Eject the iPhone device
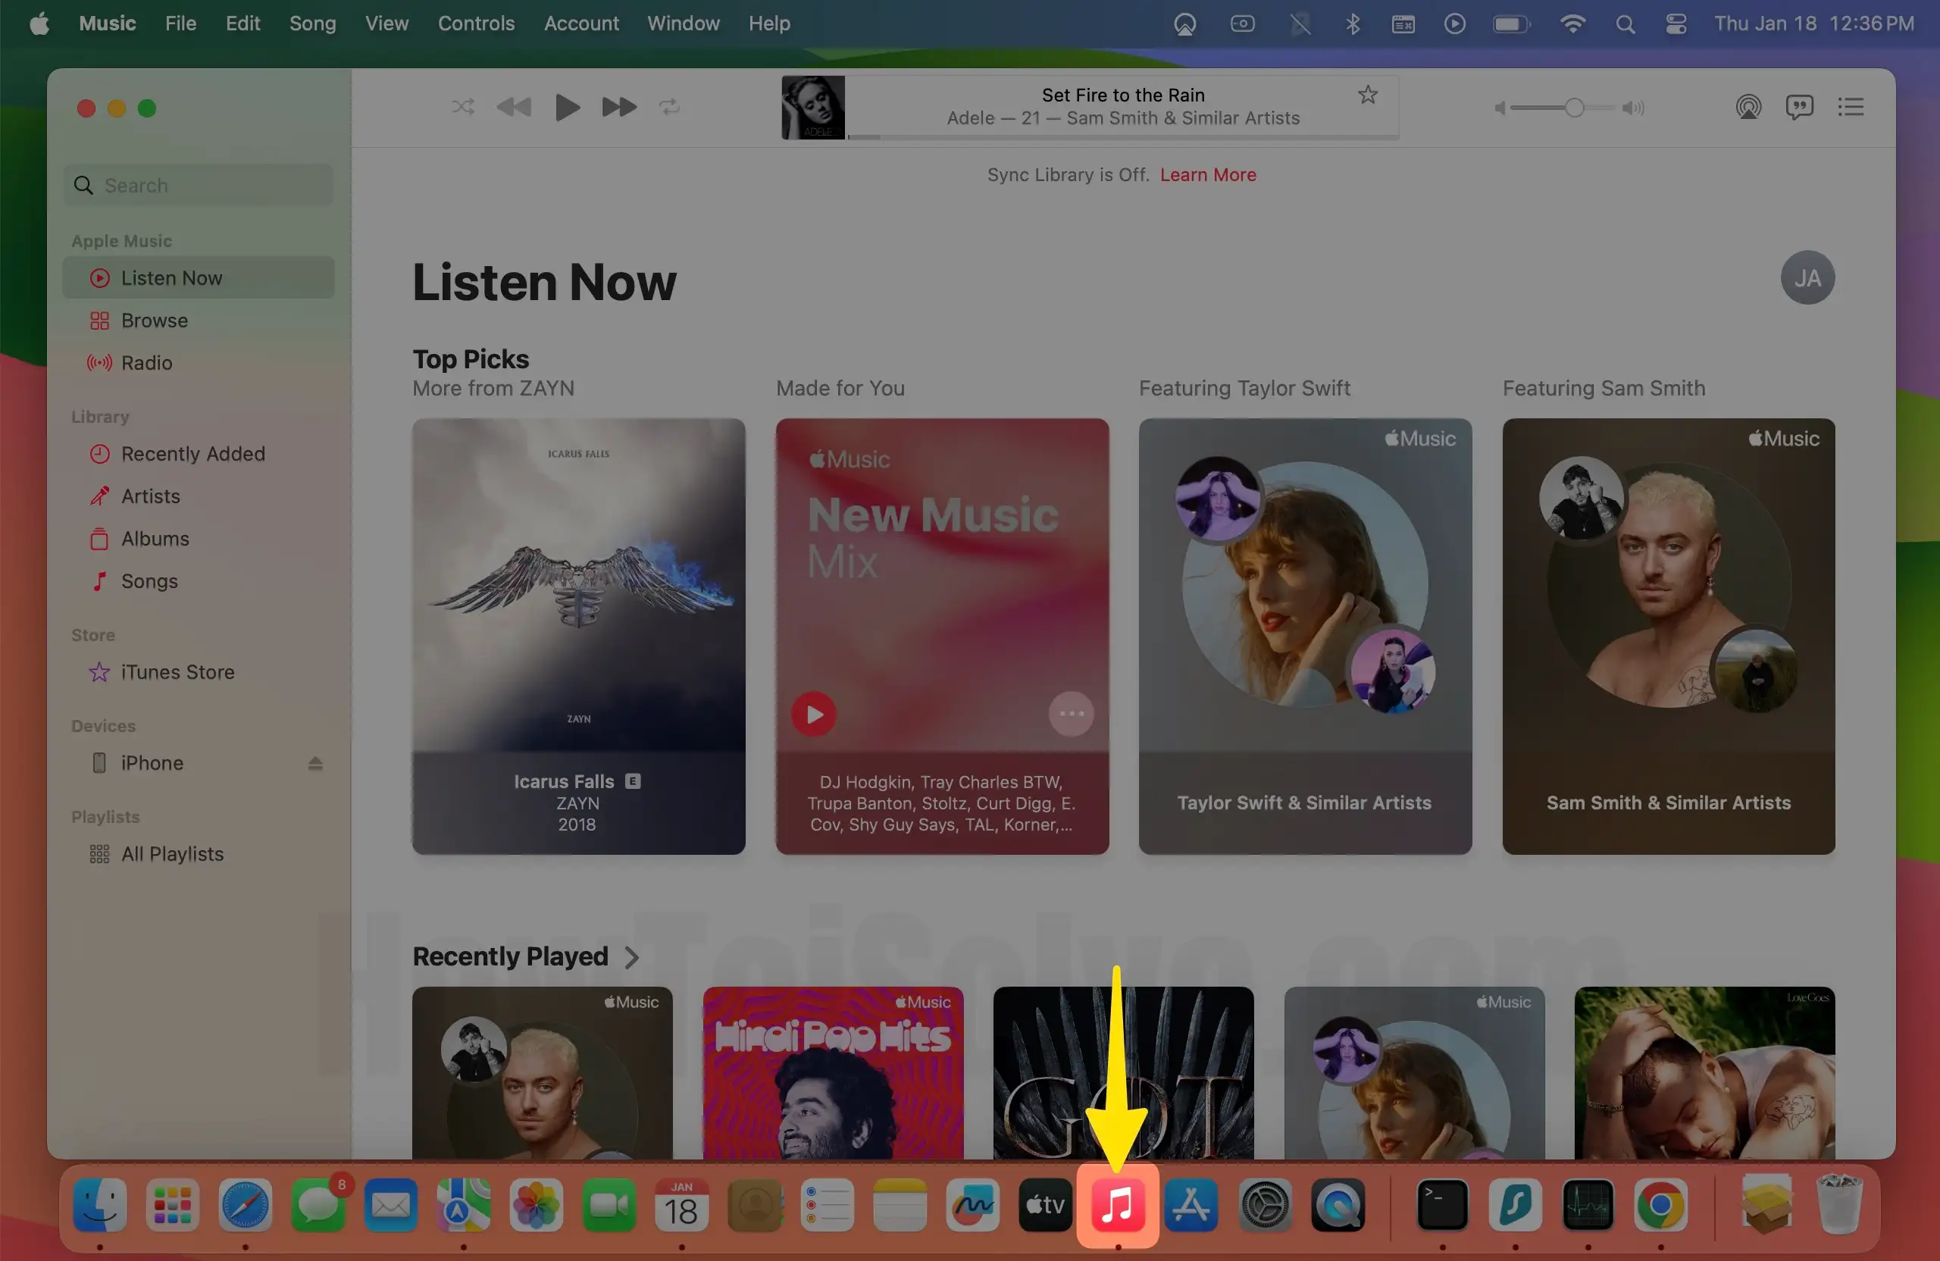Image resolution: width=1940 pixels, height=1261 pixels. [x=315, y=764]
